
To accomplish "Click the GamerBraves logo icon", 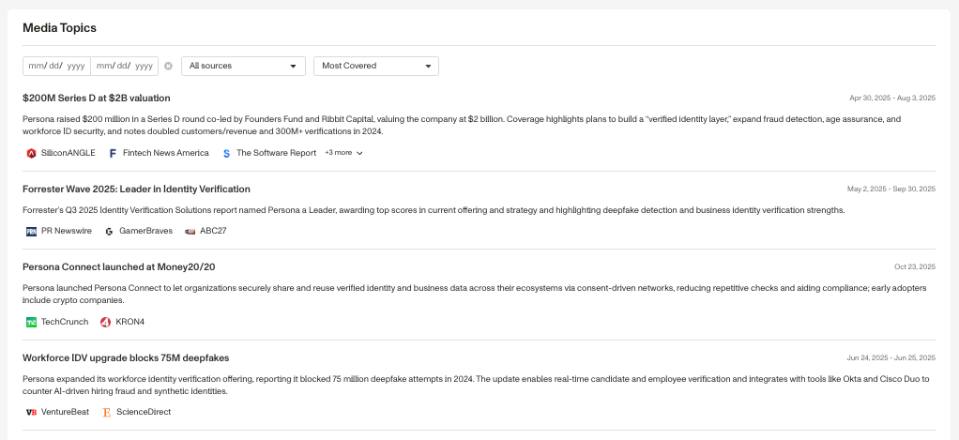I will (x=110, y=232).
